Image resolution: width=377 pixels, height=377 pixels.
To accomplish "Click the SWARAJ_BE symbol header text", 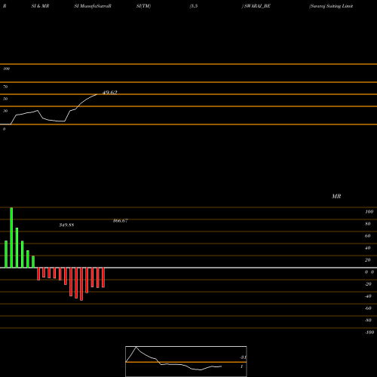I will pos(257,6).
